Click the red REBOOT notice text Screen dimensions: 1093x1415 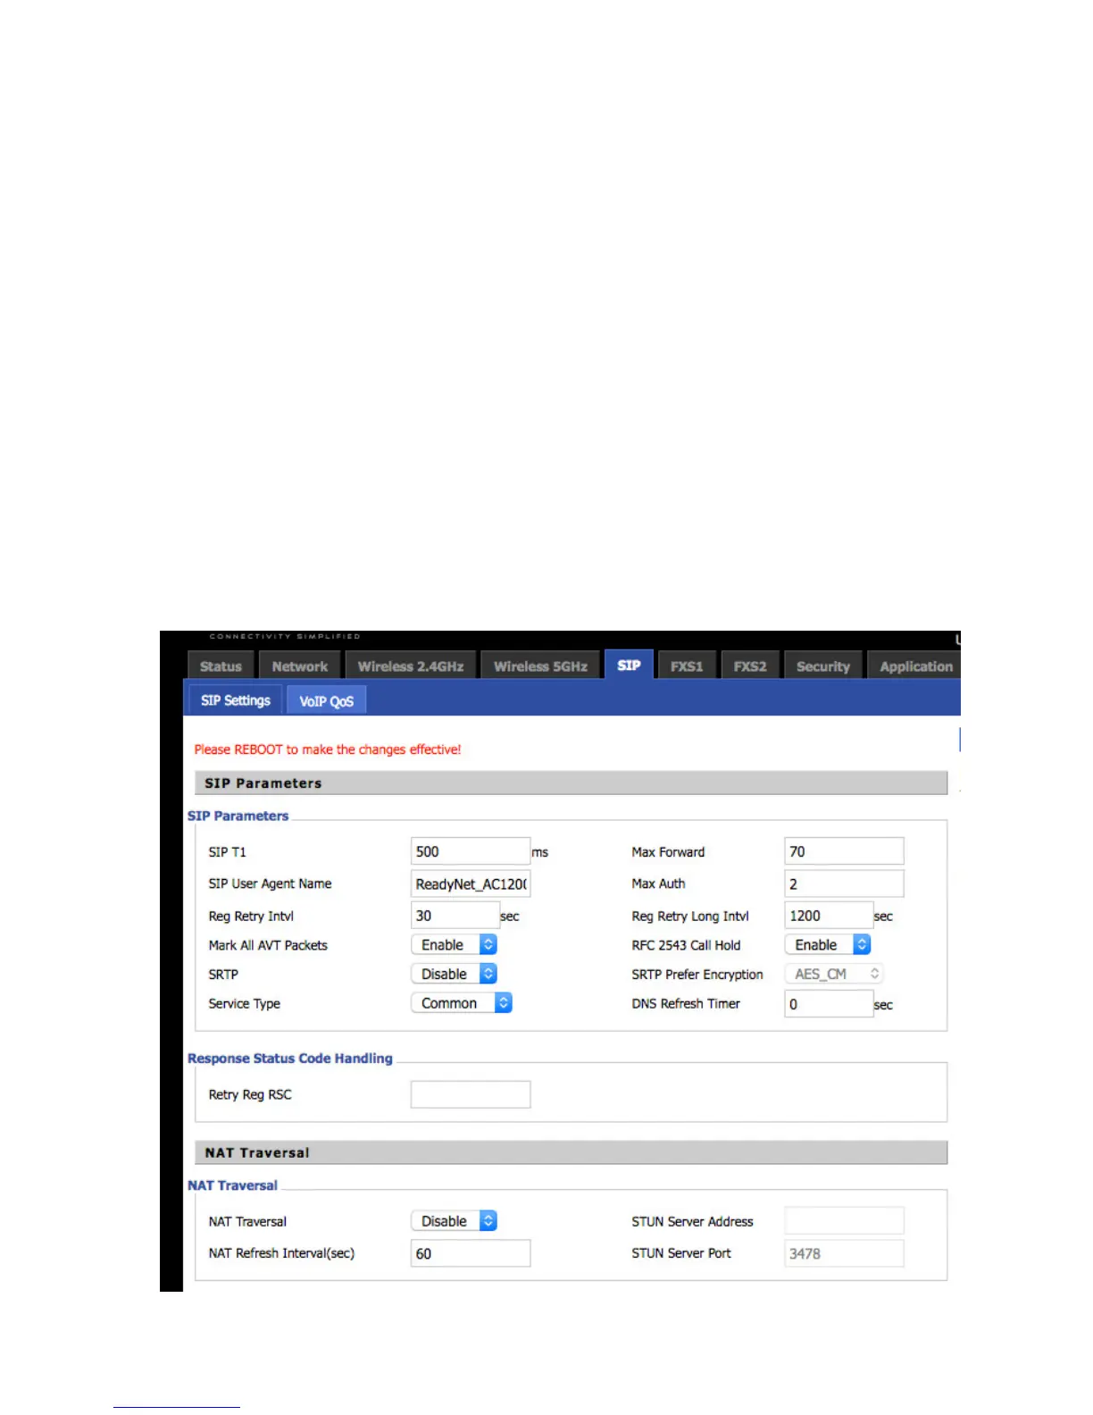[x=328, y=749]
